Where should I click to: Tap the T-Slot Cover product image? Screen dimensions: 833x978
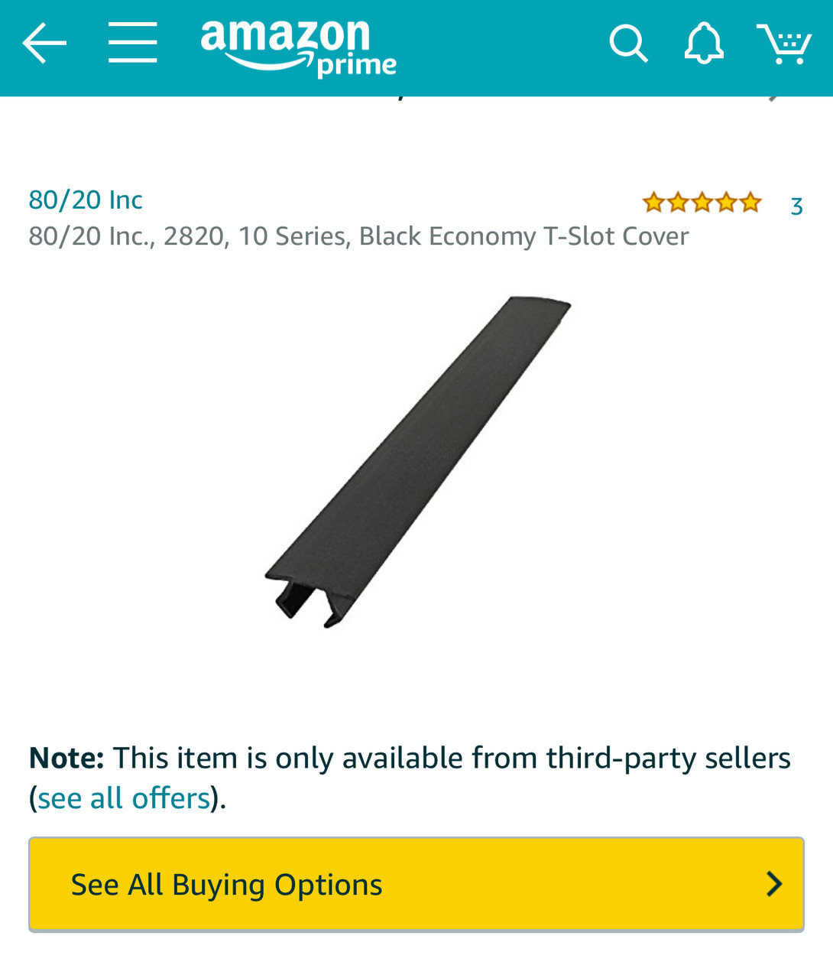click(417, 462)
